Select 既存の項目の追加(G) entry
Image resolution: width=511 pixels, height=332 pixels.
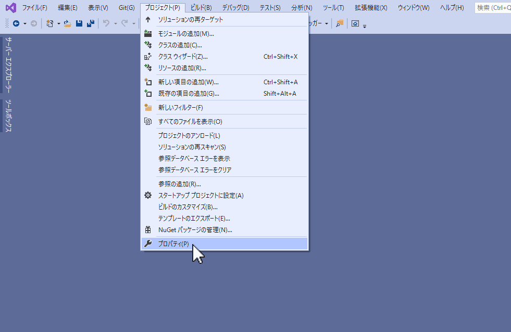(225, 94)
